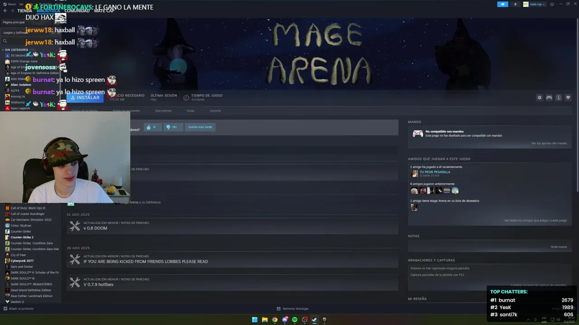Install Mage Arena with INSTALAR button
579x325 pixels.
(85, 97)
